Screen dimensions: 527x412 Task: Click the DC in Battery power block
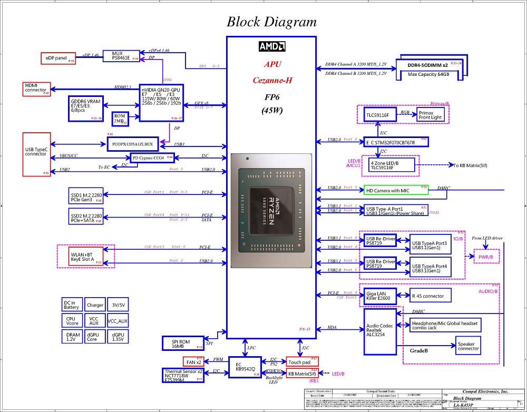click(x=72, y=305)
